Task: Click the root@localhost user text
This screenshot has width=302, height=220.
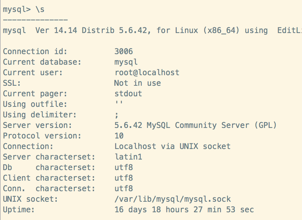Action: [147, 72]
